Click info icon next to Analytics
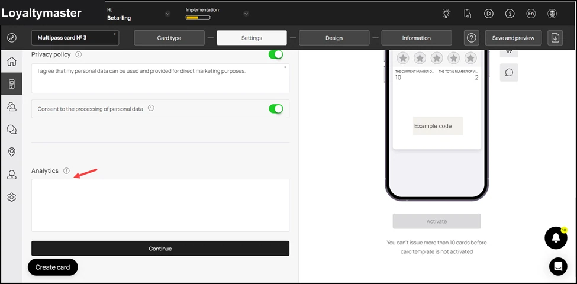 click(66, 170)
